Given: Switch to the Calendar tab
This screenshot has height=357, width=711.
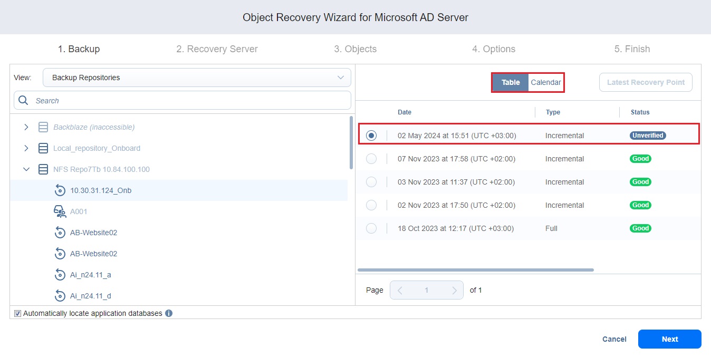Looking at the screenshot, I should [x=545, y=82].
